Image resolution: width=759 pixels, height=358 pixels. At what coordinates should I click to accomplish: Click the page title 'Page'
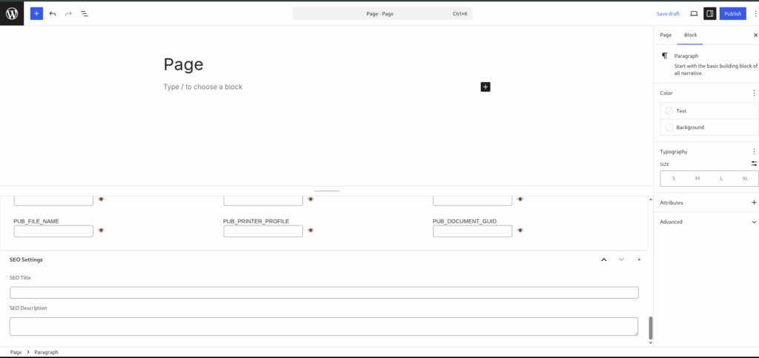(x=184, y=64)
